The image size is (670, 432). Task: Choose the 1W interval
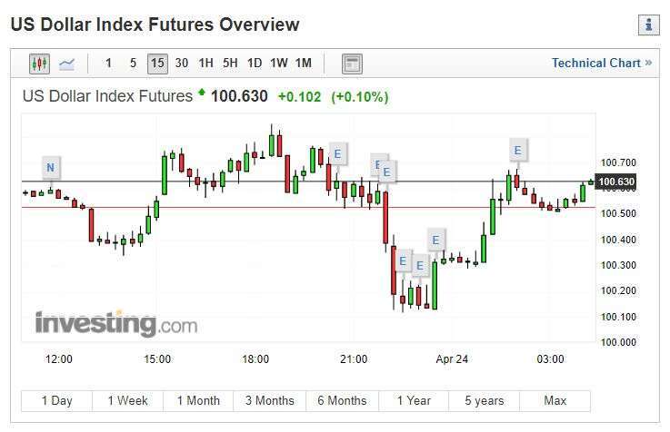[279, 64]
